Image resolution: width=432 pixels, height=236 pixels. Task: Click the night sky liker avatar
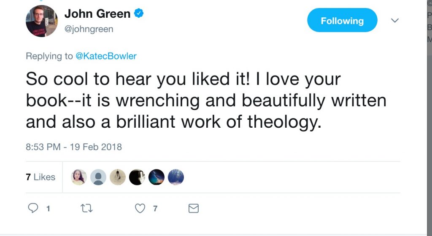(157, 177)
